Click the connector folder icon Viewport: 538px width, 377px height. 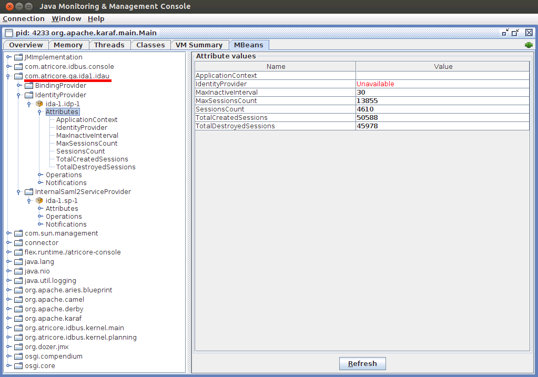(x=18, y=243)
